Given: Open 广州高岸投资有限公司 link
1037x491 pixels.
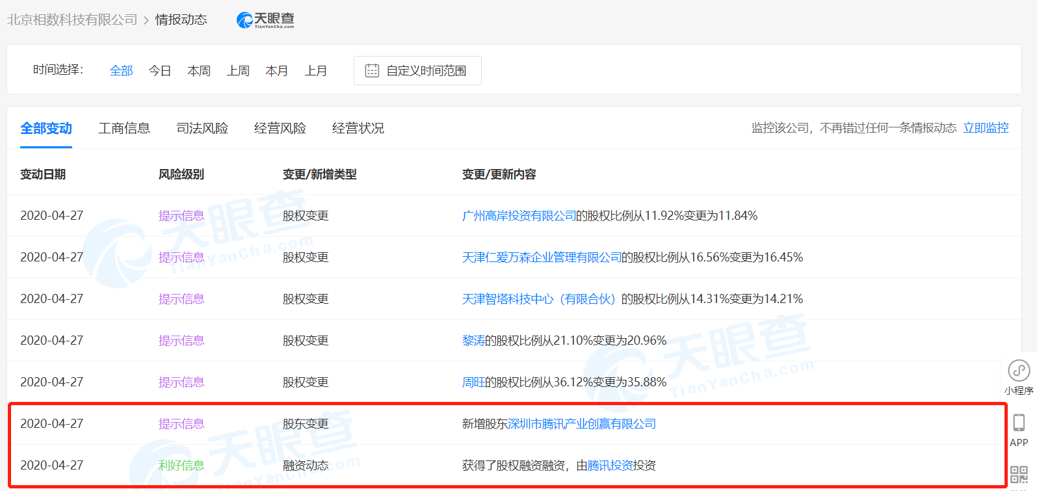Looking at the screenshot, I should [519, 215].
